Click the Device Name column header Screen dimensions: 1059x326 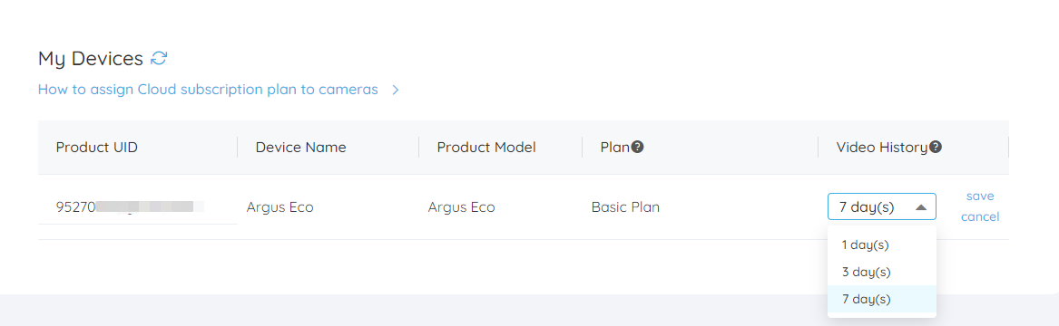pos(300,147)
